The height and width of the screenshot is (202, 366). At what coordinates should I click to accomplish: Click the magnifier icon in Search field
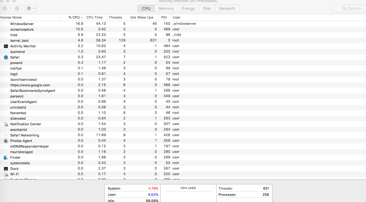pyautogui.click(x=344, y=8)
